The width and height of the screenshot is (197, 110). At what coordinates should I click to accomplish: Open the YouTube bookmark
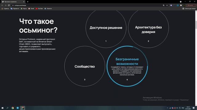pos(39,9)
